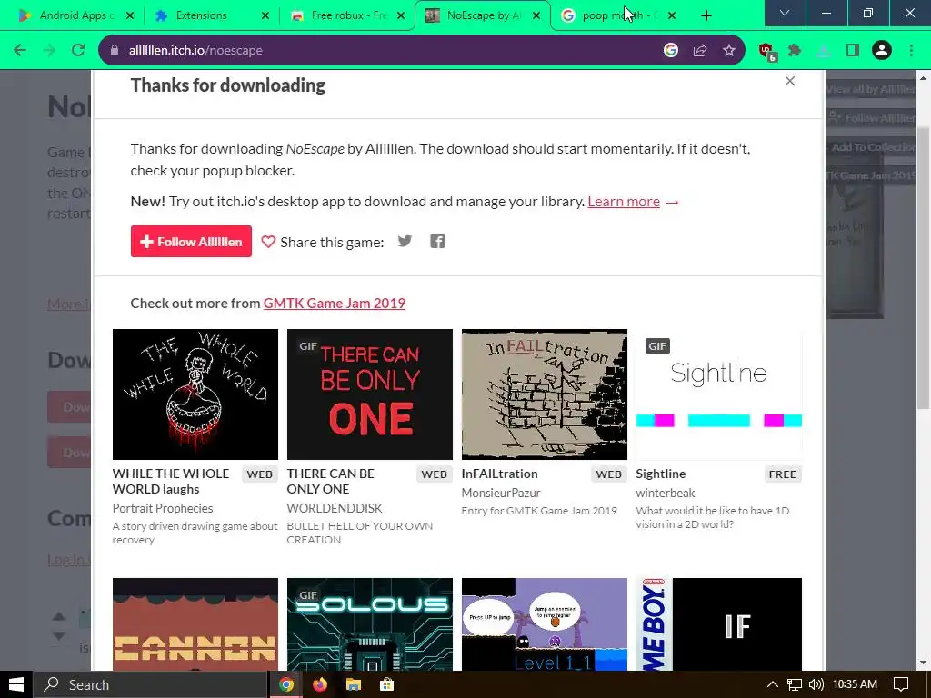931x698 pixels.
Task: Open MonsieurPazur author link
Action: point(501,493)
